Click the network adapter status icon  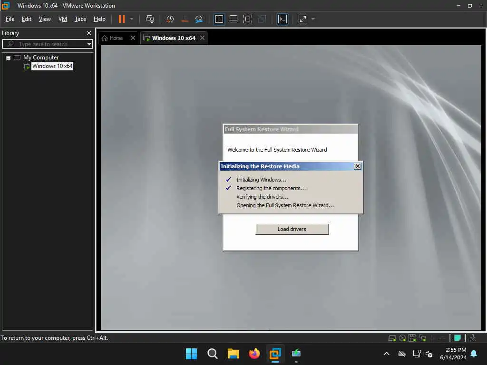coord(422,338)
